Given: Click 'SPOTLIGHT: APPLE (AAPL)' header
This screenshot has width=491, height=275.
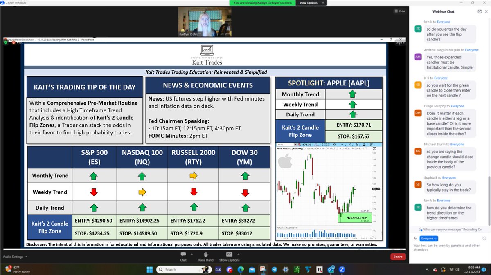Looking at the screenshot, I should 329,83.
